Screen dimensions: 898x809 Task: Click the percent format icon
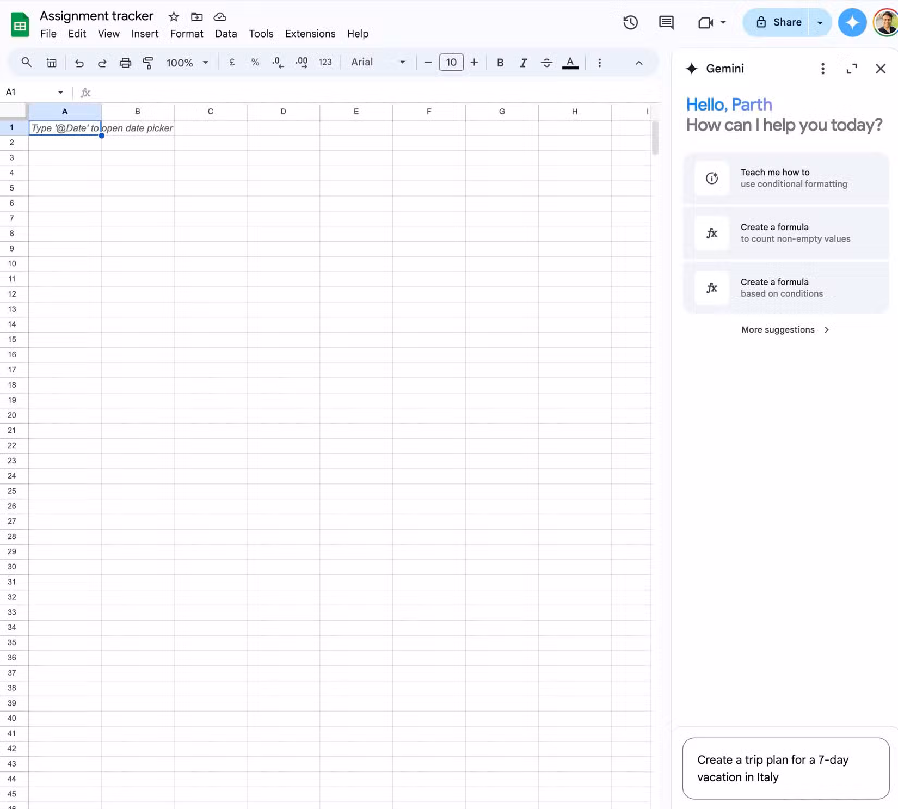pyautogui.click(x=255, y=62)
